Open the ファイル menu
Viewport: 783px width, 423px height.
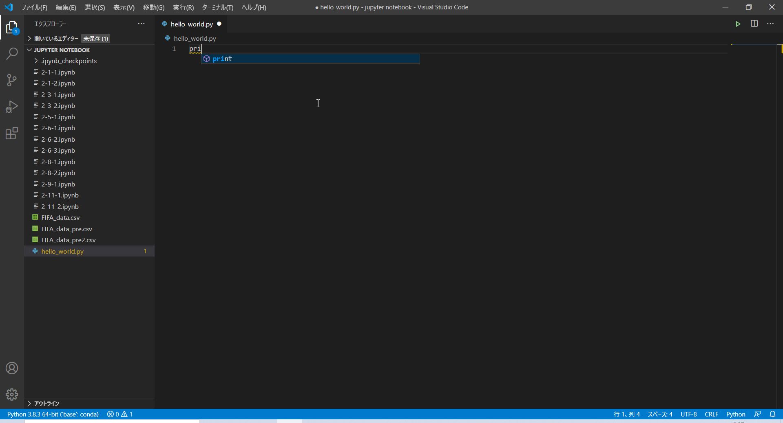[x=34, y=7]
